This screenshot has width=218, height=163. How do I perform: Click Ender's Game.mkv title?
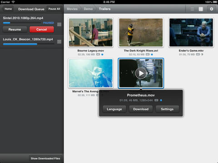point(191,51)
